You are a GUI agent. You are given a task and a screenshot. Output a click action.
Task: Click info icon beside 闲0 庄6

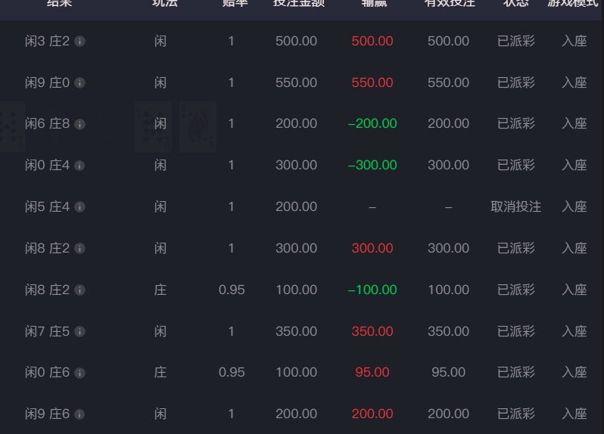pos(79,373)
